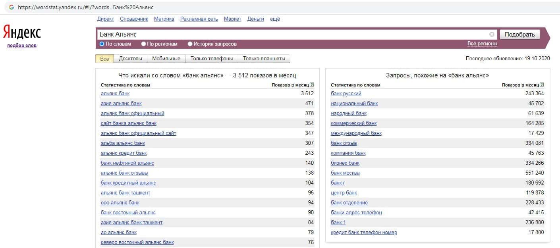Screen dimensions: 560x248
Task: Switch to the 'Десктопы' tab
Action: [x=130, y=59]
